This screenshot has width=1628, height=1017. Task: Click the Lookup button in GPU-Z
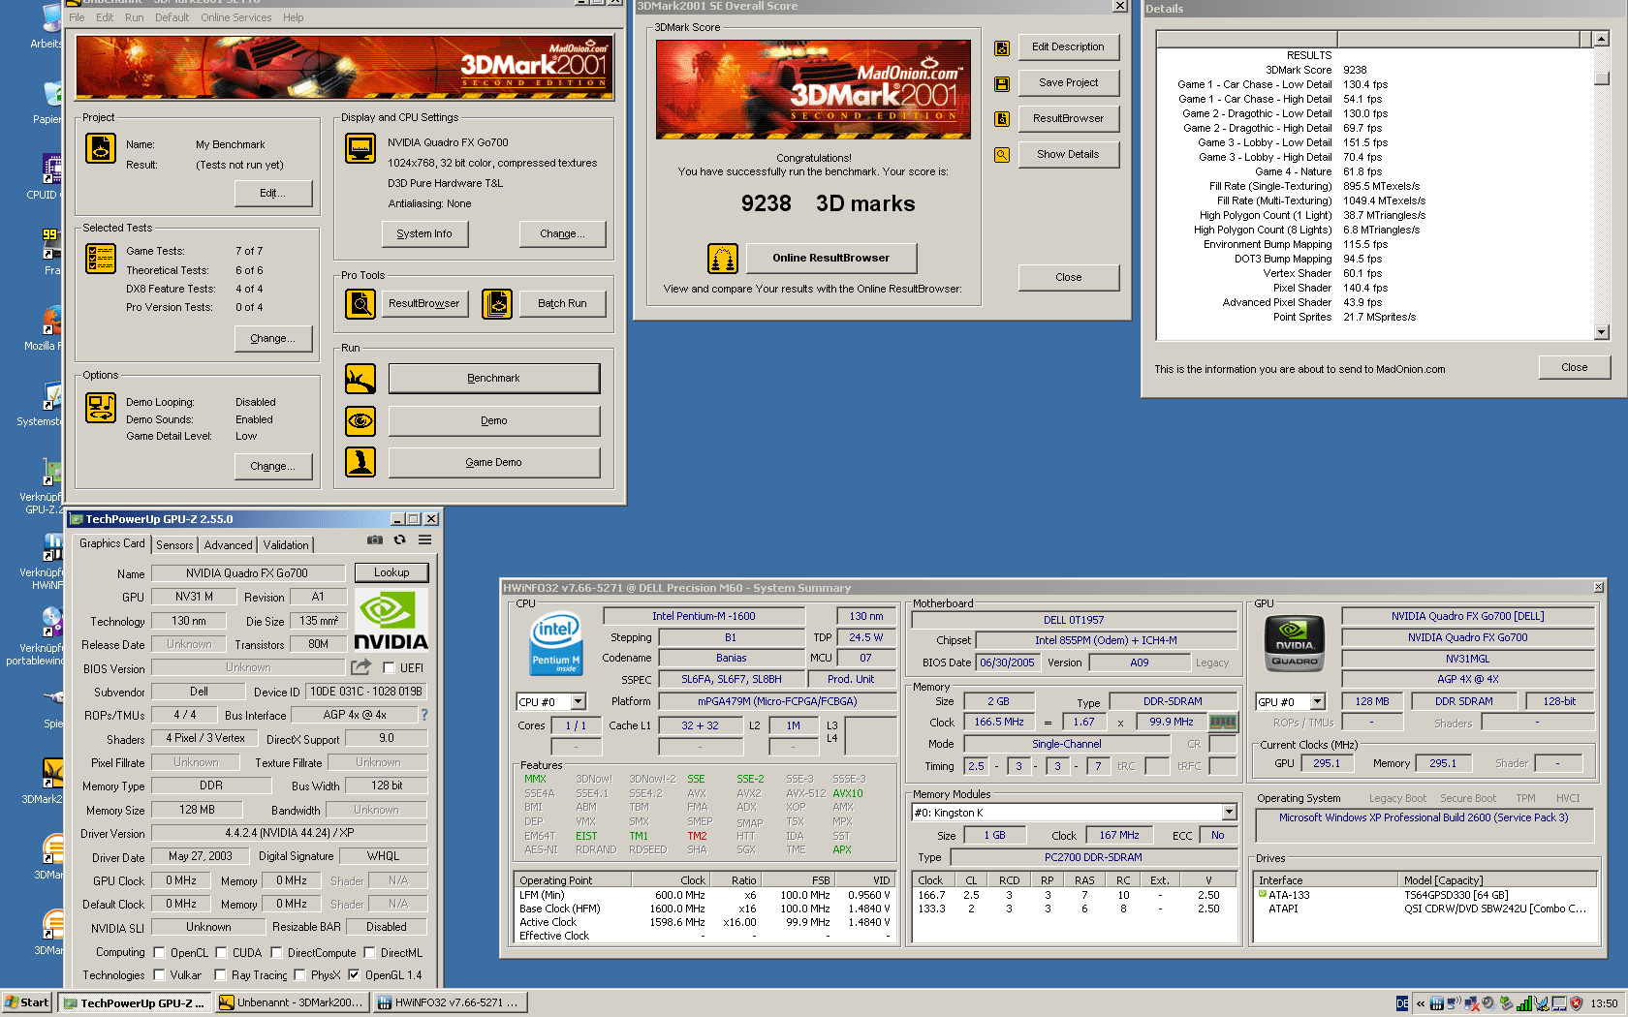click(391, 572)
